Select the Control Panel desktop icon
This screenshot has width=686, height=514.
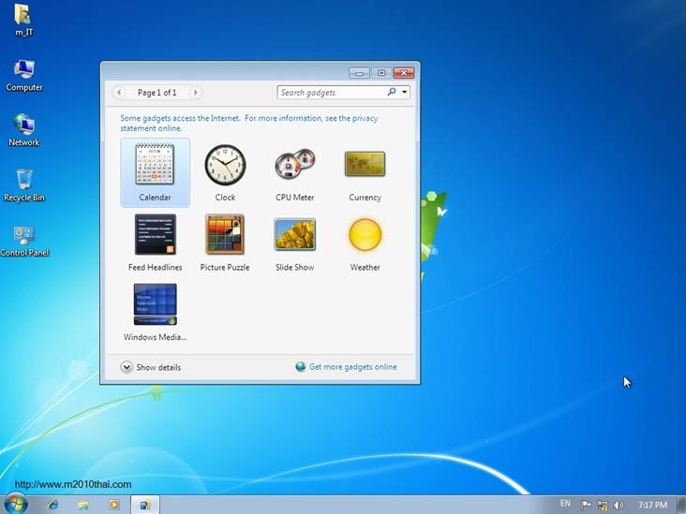click(24, 241)
